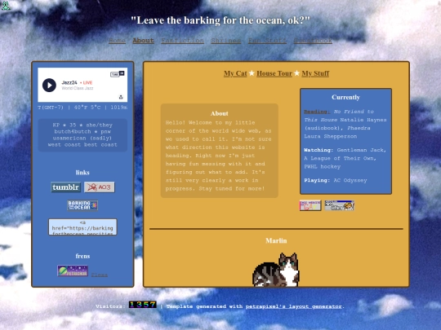Open the text link beside the friend badge

[x=100, y=275]
